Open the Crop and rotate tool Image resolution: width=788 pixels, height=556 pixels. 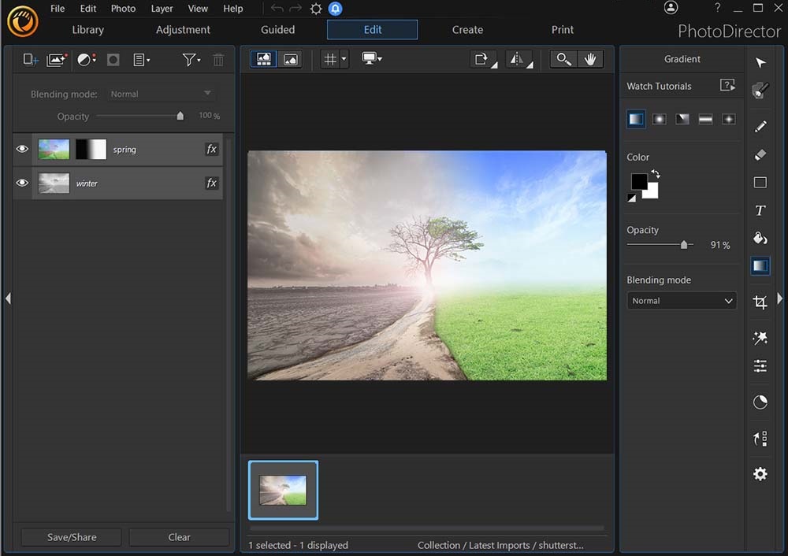tap(760, 301)
